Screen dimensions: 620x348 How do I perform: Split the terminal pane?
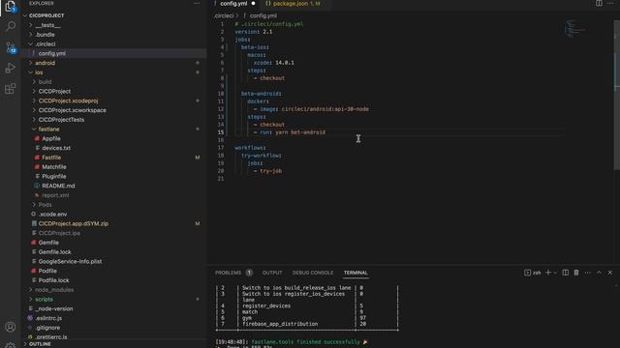coord(566,273)
